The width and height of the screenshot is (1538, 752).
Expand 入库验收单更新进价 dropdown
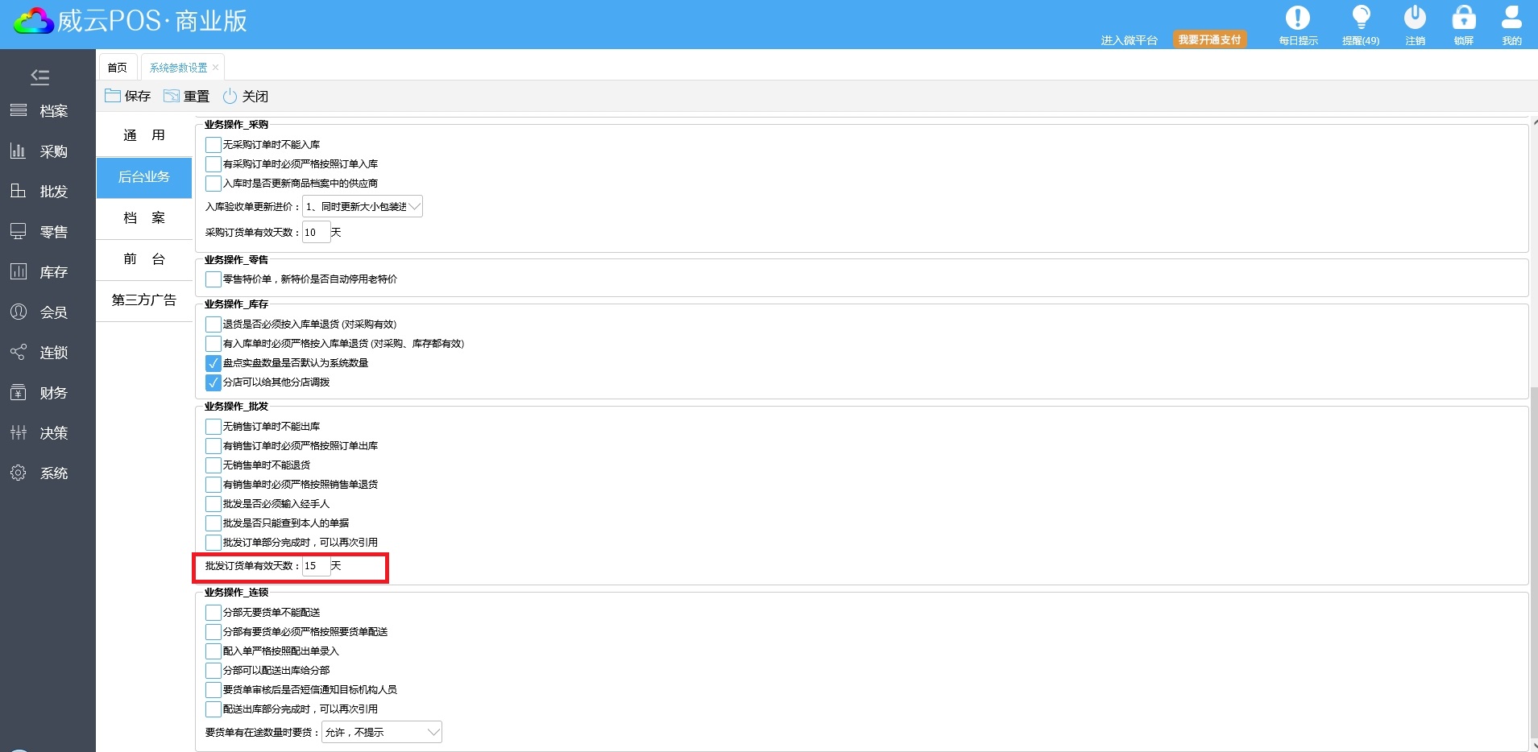pos(413,207)
